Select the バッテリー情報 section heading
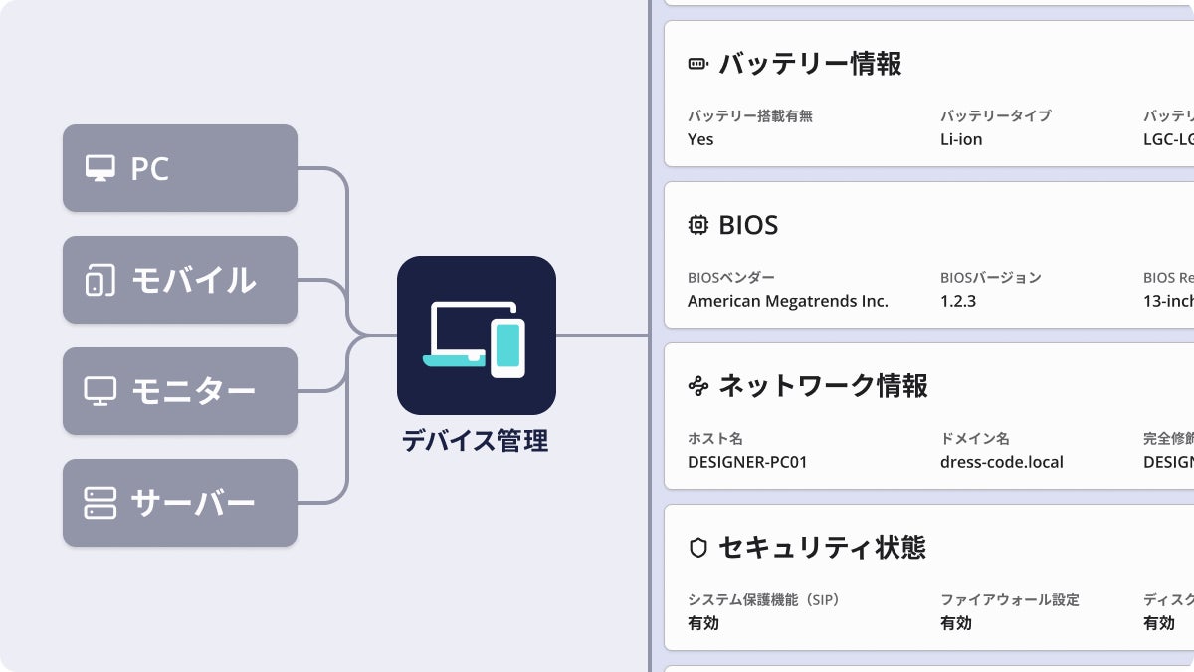Screen dimensions: 1194x672 pyautogui.click(x=810, y=64)
